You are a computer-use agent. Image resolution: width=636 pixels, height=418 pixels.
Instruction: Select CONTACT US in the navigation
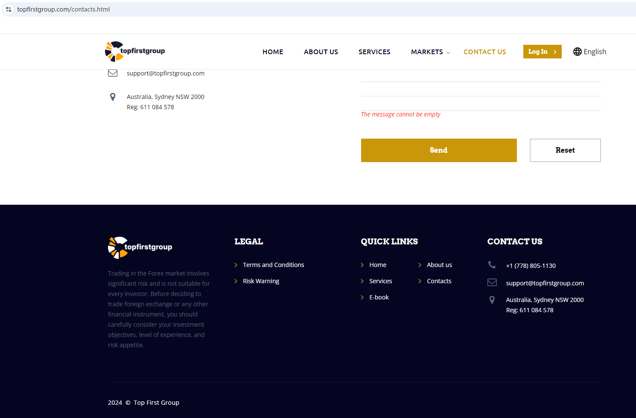[x=485, y=52]
